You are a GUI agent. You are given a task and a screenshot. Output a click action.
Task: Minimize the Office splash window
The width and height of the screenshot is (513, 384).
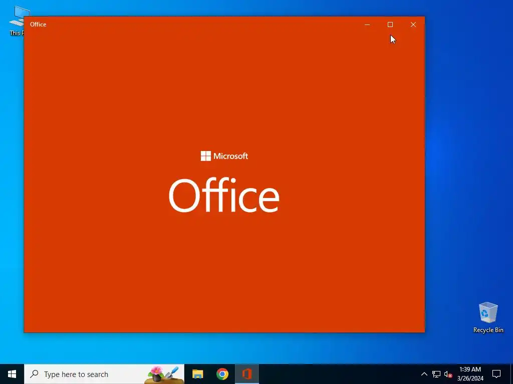pyautogui.click(x=367, y=24)
